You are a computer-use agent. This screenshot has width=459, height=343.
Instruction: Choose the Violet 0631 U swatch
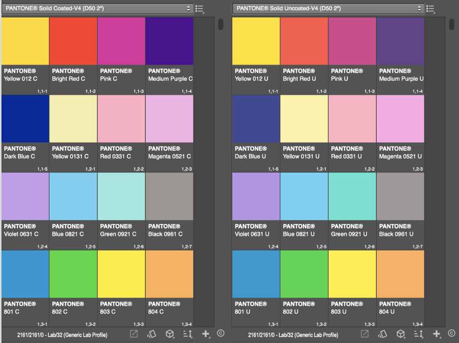coord(256,196)
